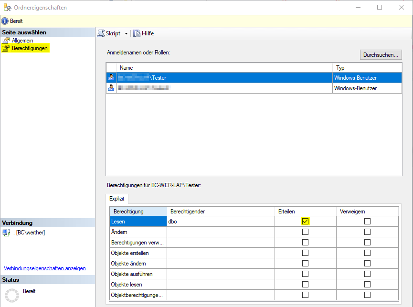
Task: Select the Allgemein page
Action: point(22,41)
